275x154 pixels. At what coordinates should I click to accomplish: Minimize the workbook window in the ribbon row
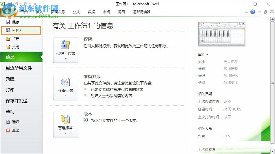tap(259, 12)
